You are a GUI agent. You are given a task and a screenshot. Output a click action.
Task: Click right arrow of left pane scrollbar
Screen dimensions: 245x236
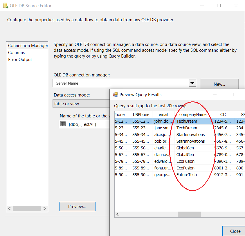pos(44,208)
